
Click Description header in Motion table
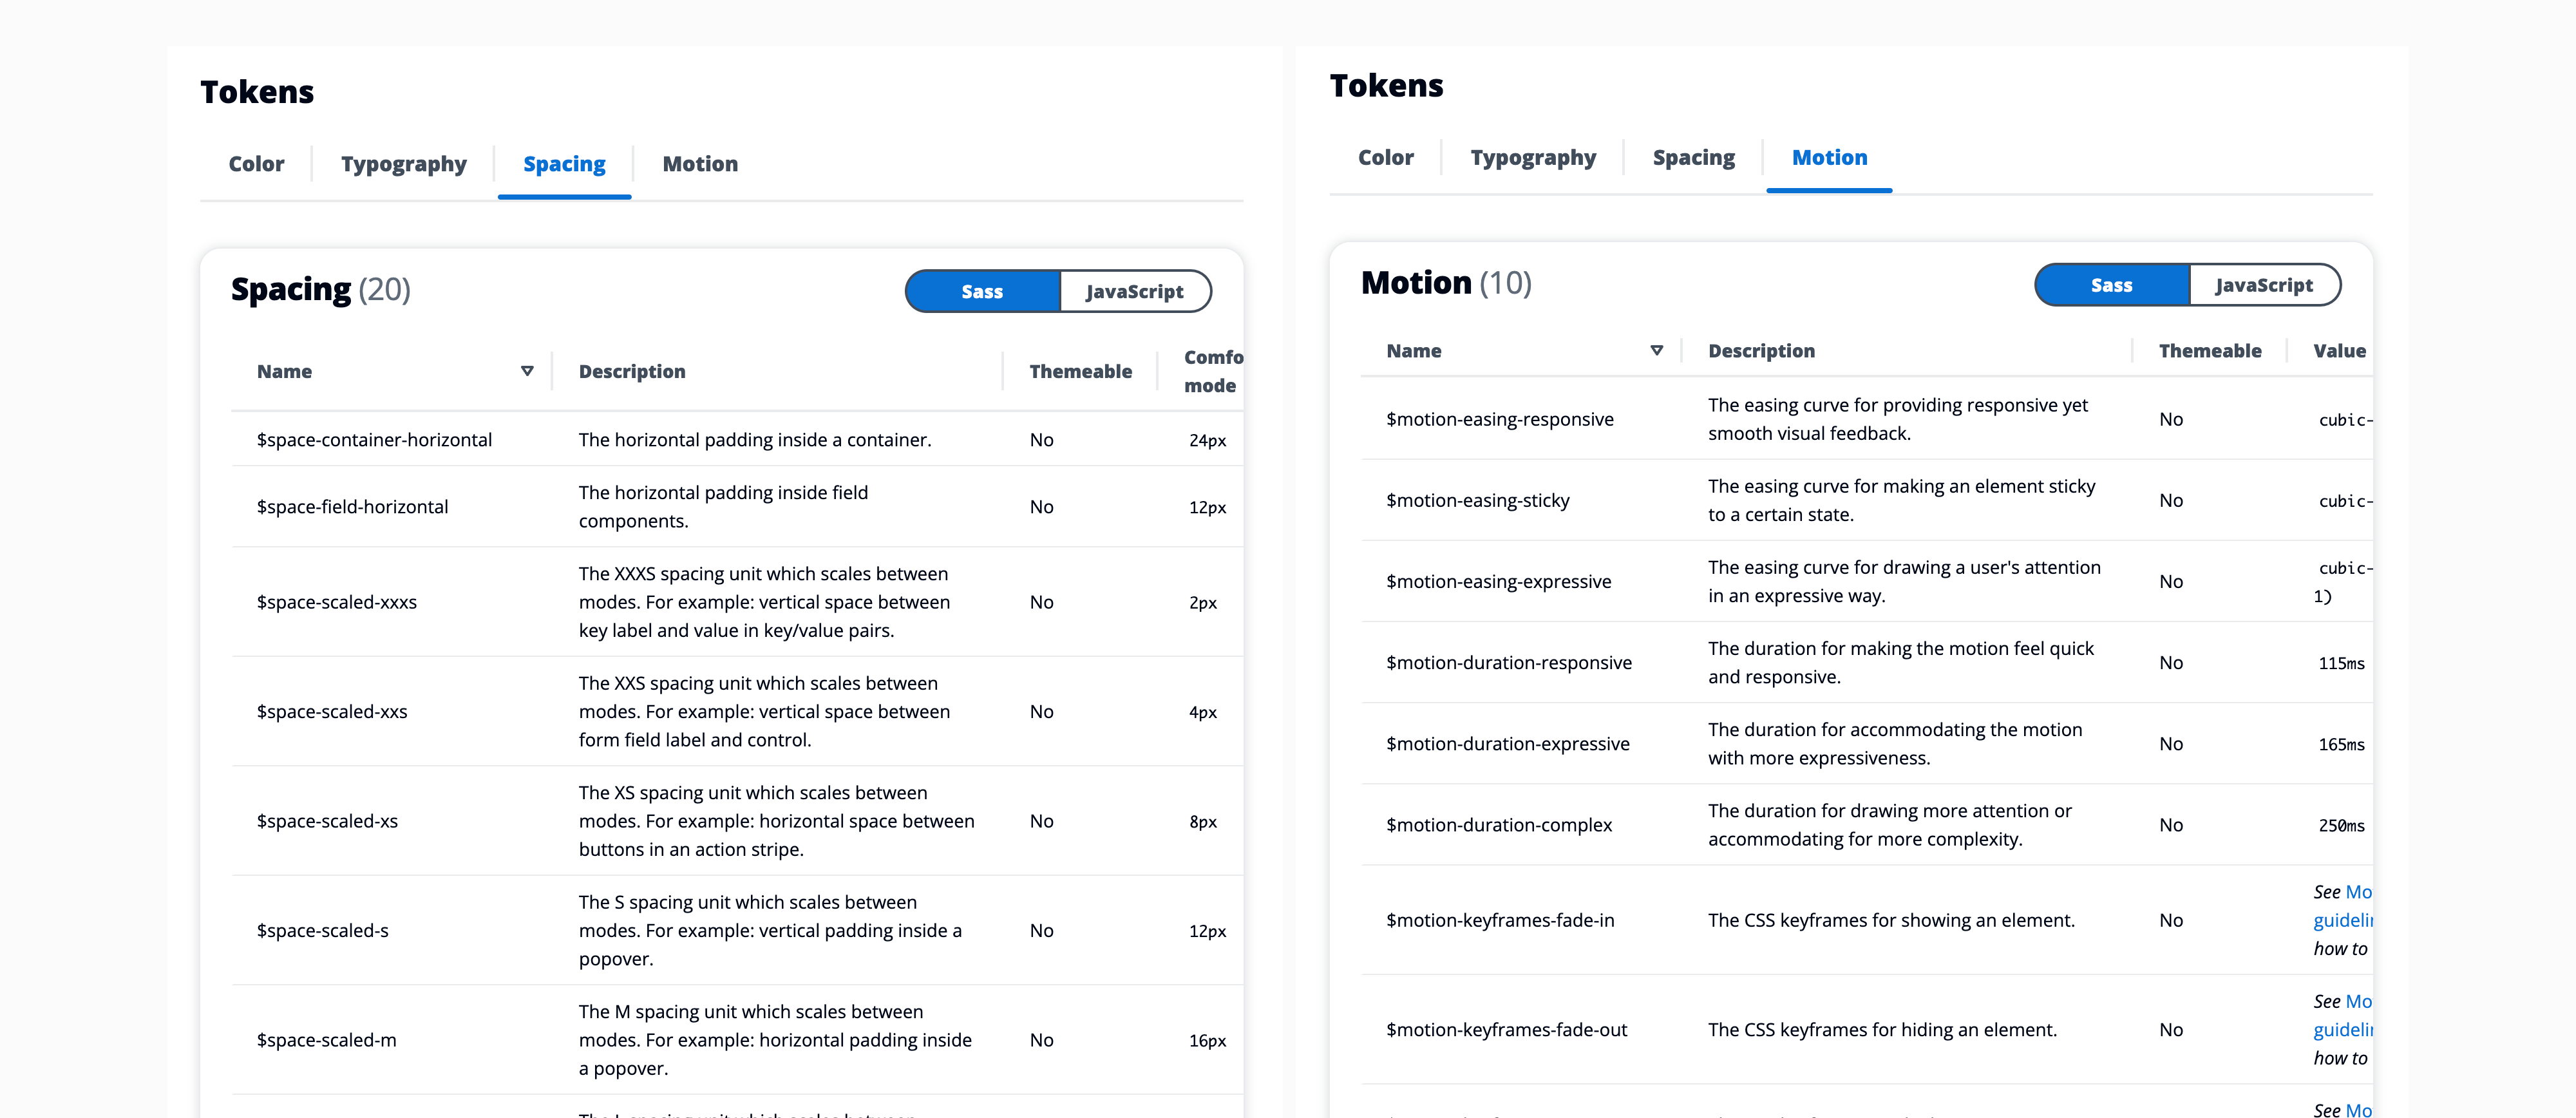(x=1761, y=351)
